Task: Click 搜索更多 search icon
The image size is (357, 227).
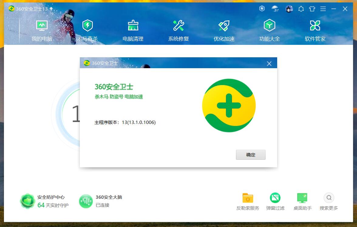Action: tap(329, 198)
